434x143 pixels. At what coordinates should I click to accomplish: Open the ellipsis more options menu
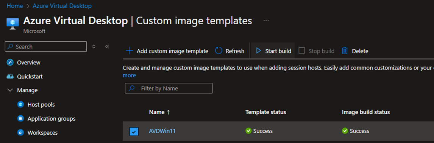click(266, 21)
